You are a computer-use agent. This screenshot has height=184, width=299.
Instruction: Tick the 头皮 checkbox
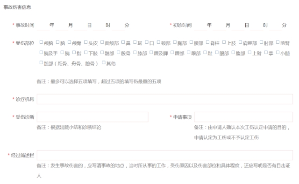pos(86,42)
